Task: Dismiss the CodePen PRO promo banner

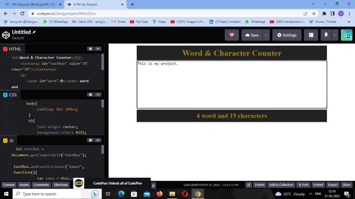Action: pyautogui.click(x=153, y=185)
